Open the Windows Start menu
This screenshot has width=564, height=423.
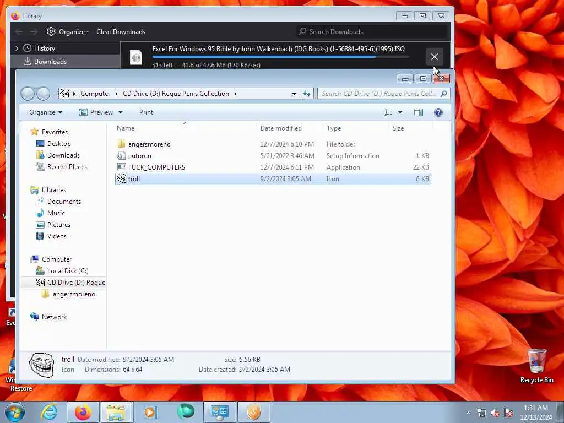point(15,412)
